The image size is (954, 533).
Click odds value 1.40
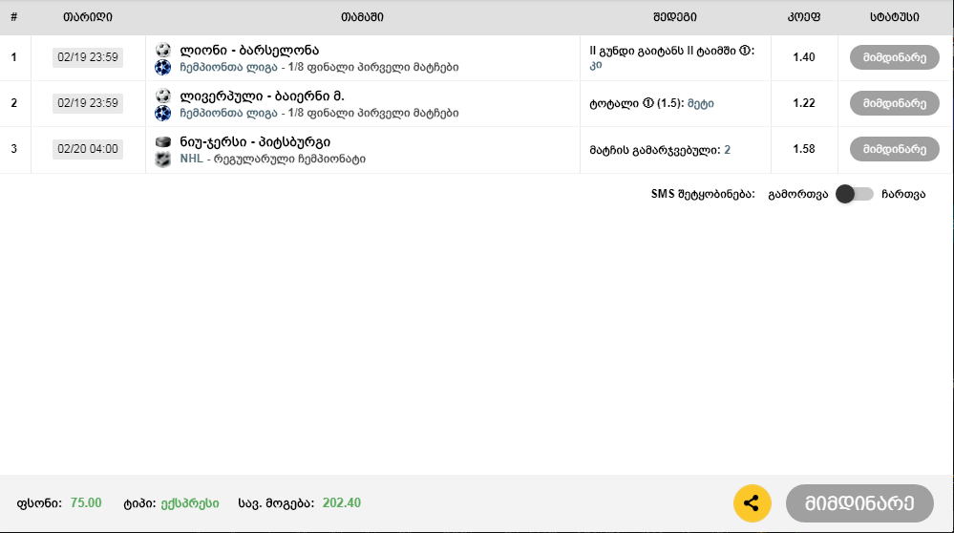tap(804, 57)
